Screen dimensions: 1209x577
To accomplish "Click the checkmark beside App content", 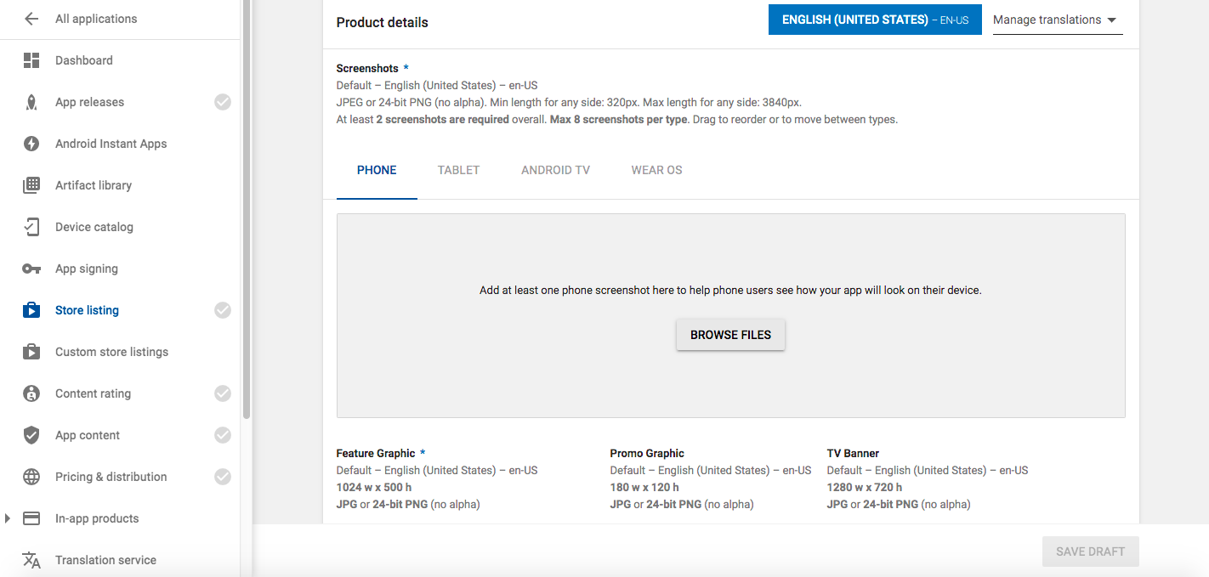I will pos(223,435).
